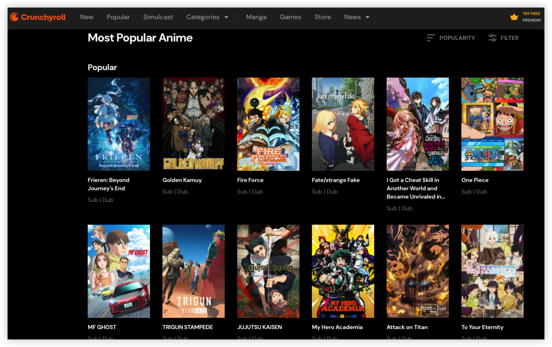
Task: Open the Cheat Skill anime poster
Action: point(418,124)
